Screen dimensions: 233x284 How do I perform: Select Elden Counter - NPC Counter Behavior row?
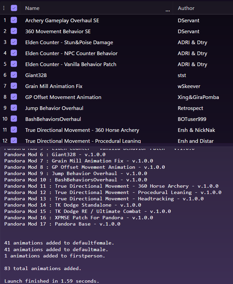click(71, 53)
